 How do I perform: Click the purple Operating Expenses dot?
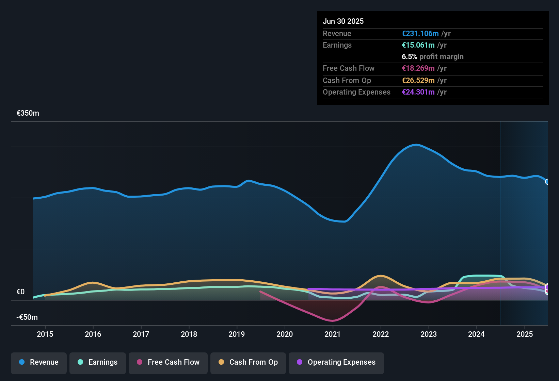point(300,362)
